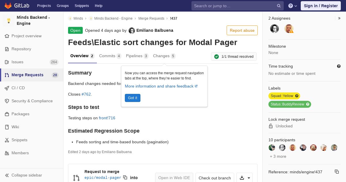Open the download dropdown
Viewport: 346px width, 182px height.
point(245,178)
